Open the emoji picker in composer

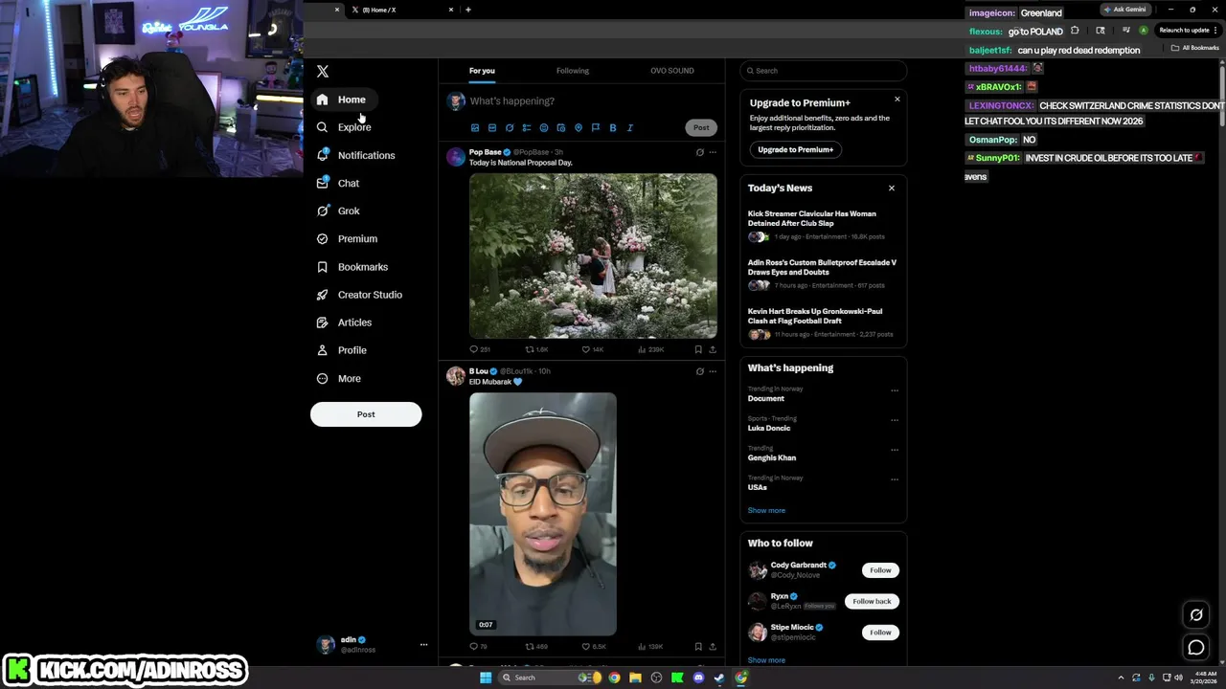tap(544, 127)
